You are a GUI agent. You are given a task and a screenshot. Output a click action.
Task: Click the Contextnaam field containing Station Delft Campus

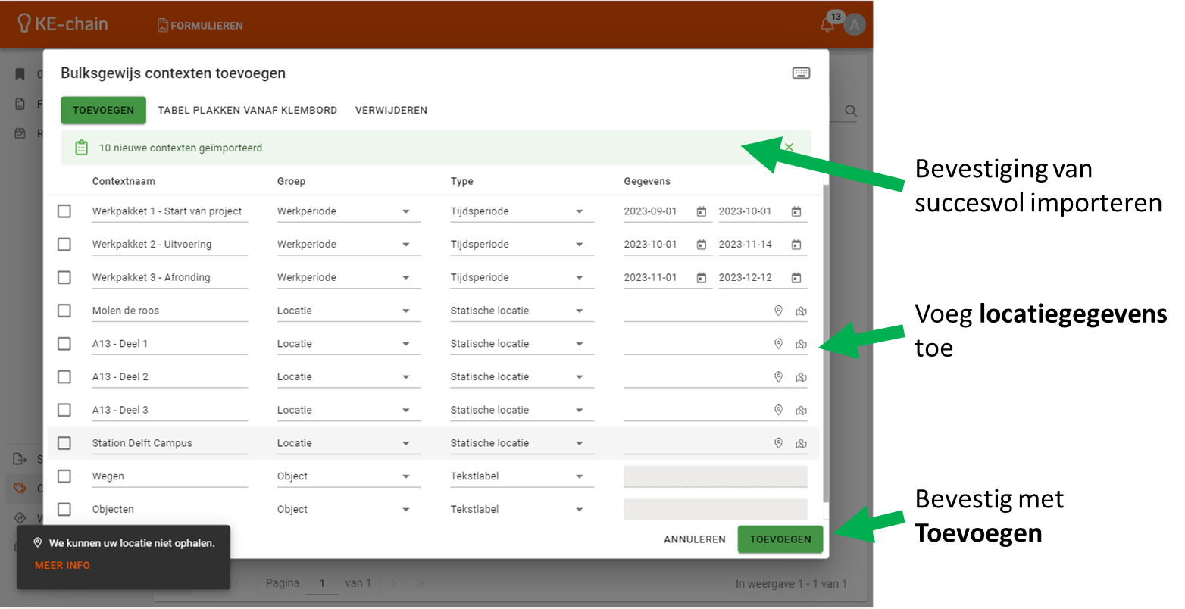tap(169, 443)
